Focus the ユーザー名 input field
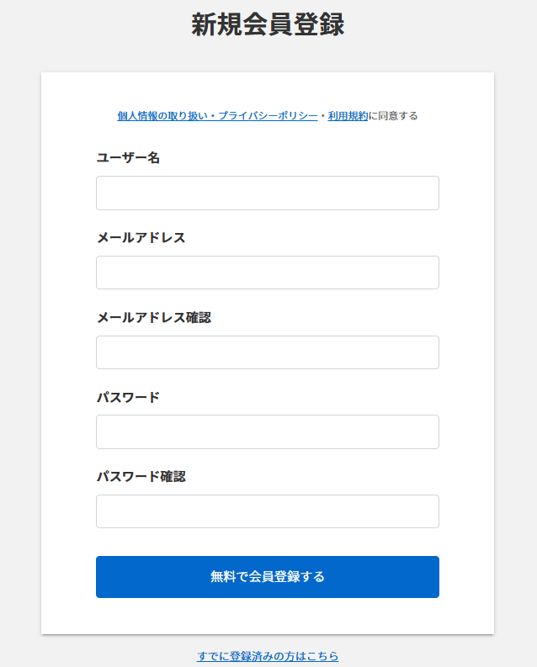Screen dimensions: 537x667 pos(268,193)
